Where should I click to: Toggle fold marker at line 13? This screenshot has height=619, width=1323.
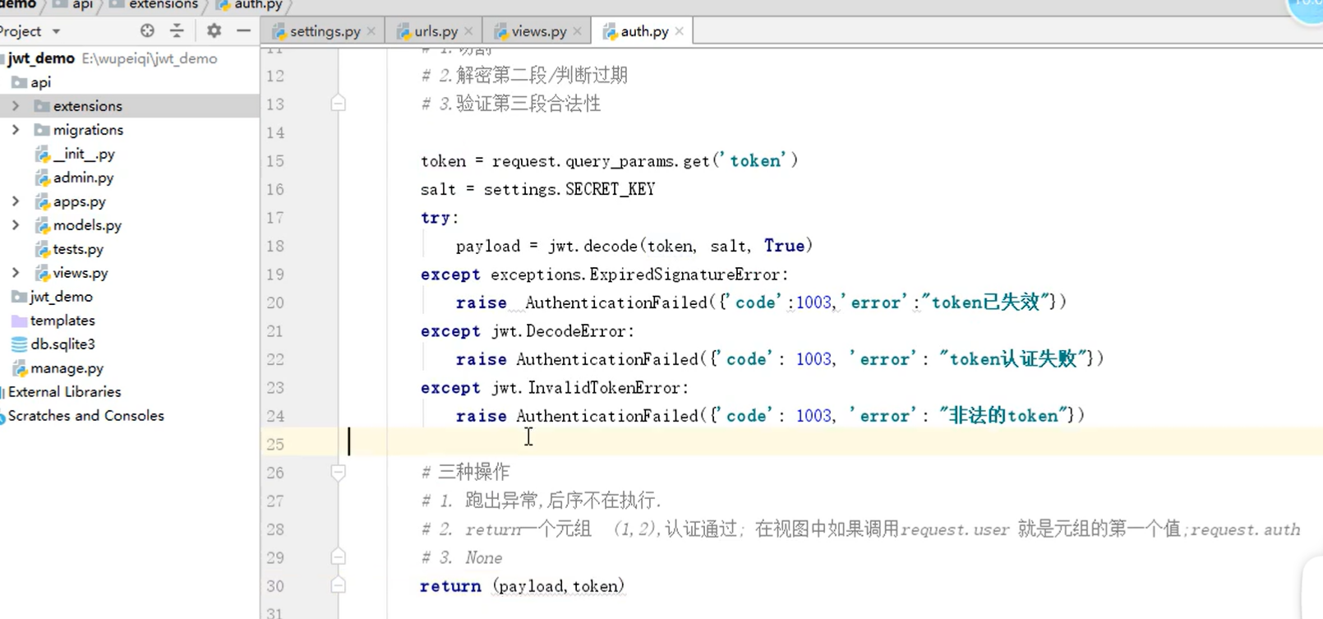pos(338,104)
